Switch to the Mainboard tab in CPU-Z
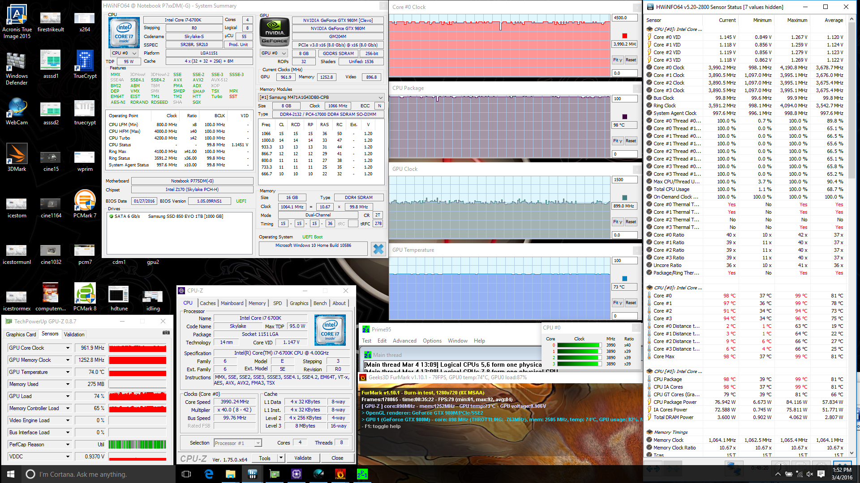 point(232,303)
